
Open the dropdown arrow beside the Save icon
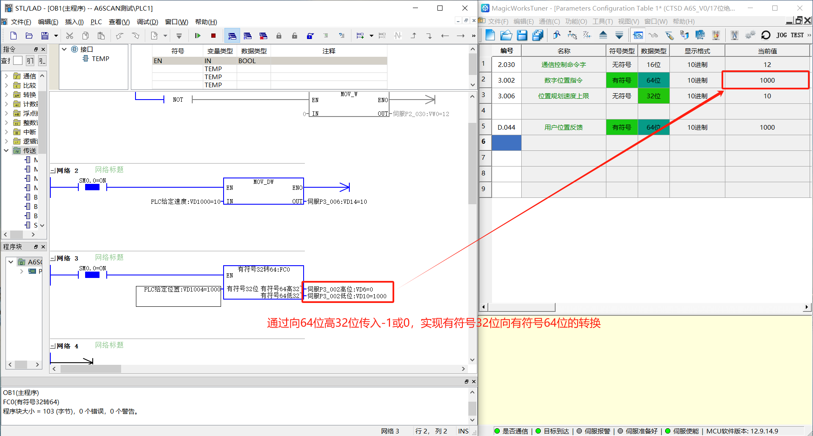click(x=56, y=36)
